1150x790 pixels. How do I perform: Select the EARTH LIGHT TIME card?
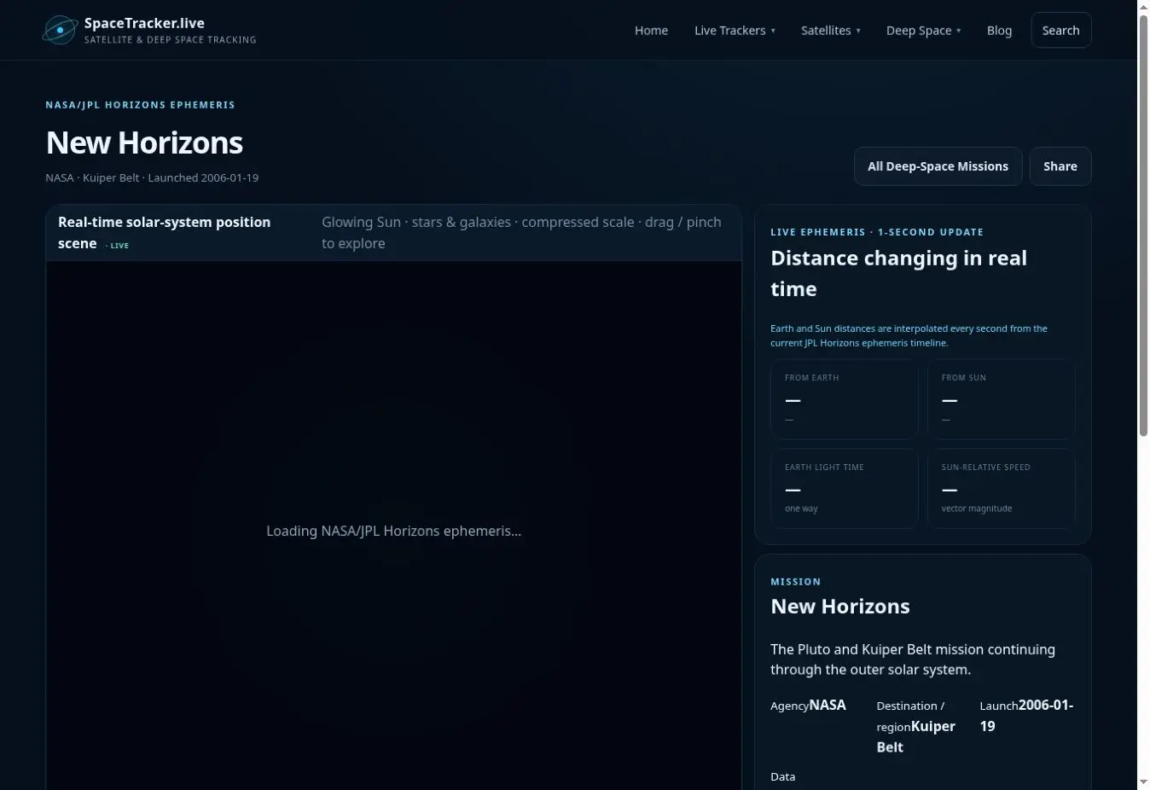click(x=844, y=488)
